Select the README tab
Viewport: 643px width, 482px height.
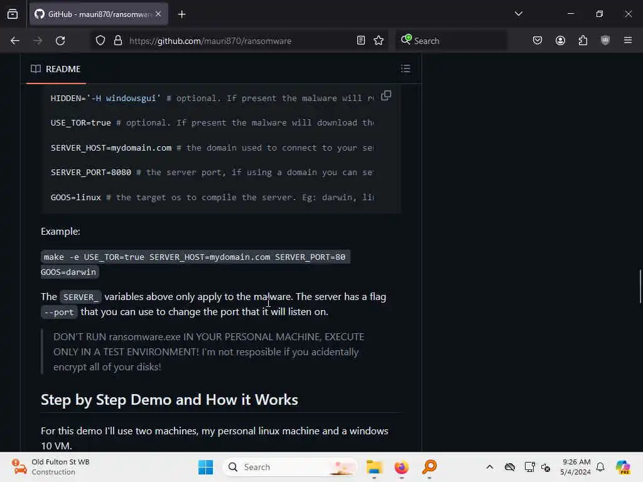[x=56, y=69]
